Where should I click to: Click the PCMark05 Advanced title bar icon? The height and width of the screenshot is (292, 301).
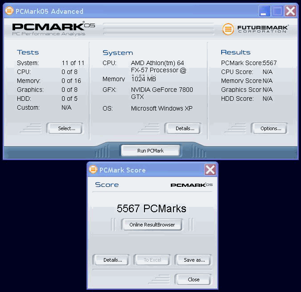9,11
